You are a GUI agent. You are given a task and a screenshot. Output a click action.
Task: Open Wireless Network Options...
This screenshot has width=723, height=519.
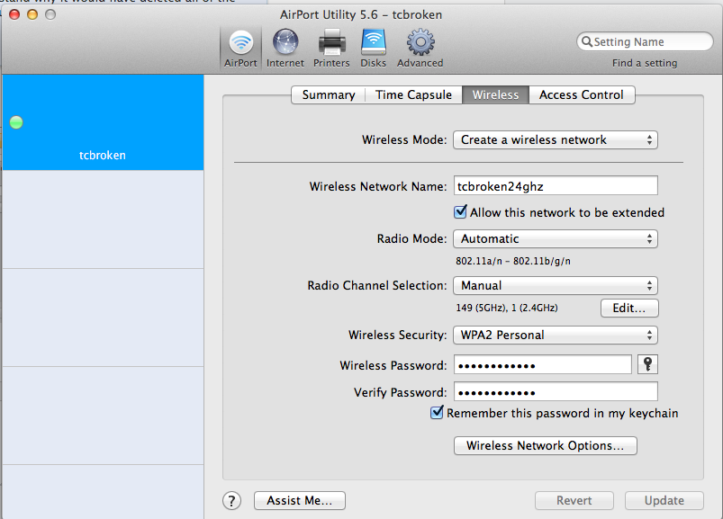[x=546, y=446]
